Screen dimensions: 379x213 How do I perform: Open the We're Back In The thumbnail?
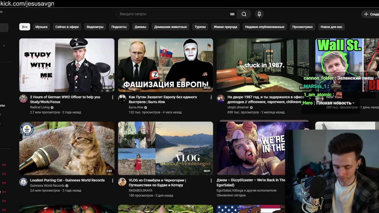(x=251, y=148)
